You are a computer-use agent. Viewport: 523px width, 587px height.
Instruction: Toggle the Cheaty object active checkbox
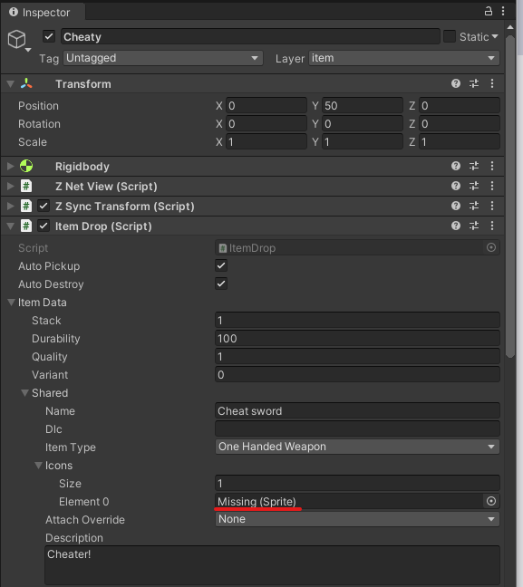click(x=49, y=36)
